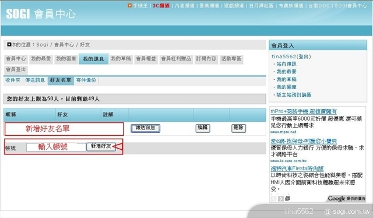
Task: Open the 台南DOC top link
Action: (319, 5)
